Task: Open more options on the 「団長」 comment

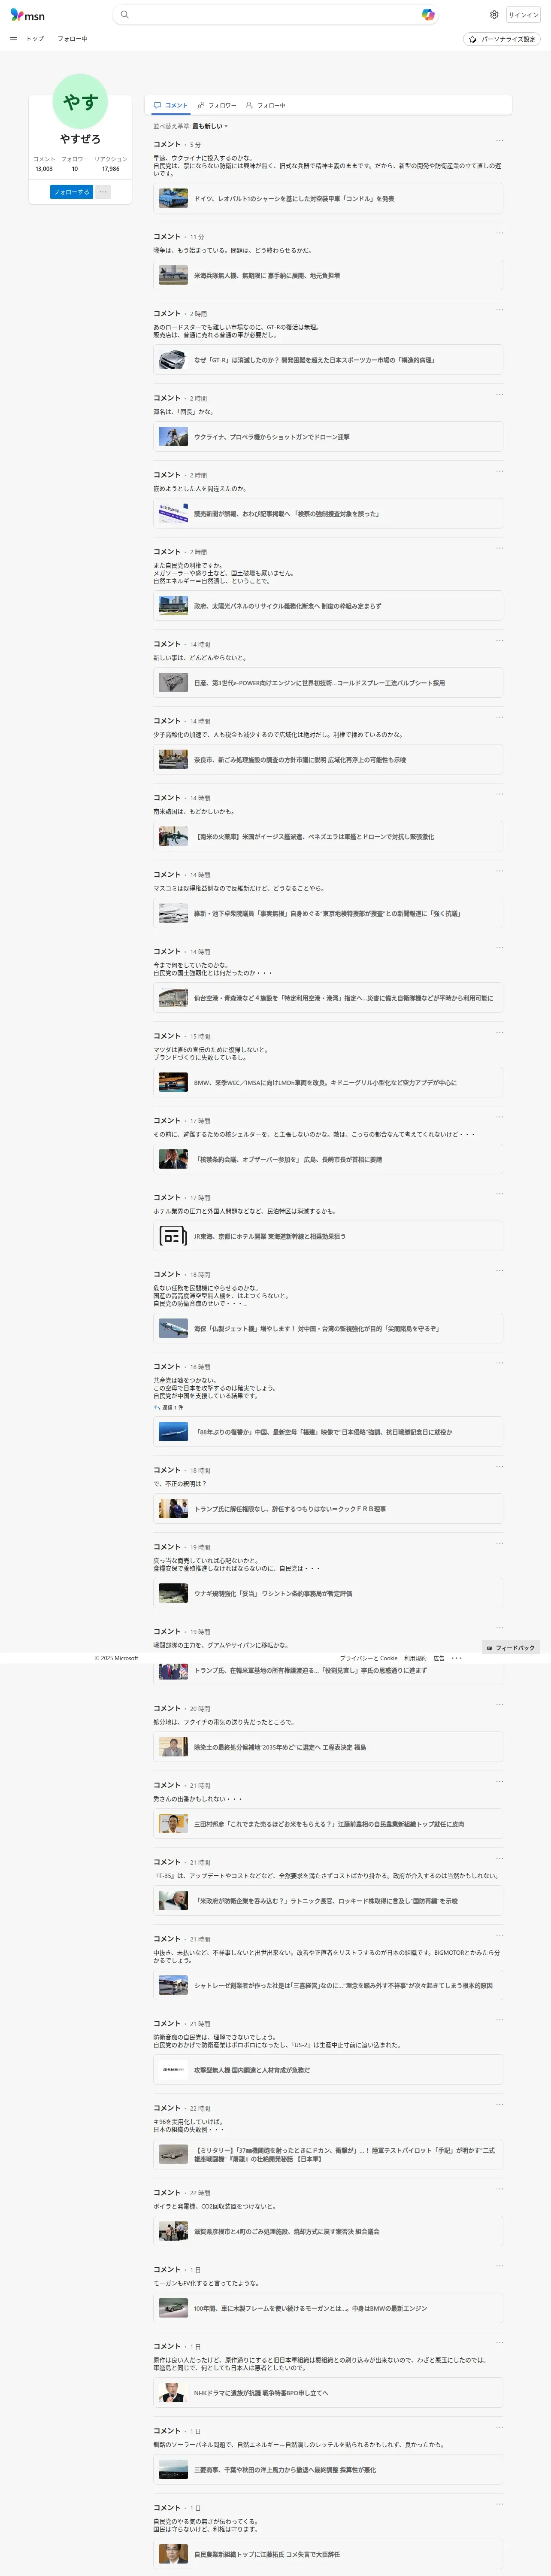Action: pos(499,395)
